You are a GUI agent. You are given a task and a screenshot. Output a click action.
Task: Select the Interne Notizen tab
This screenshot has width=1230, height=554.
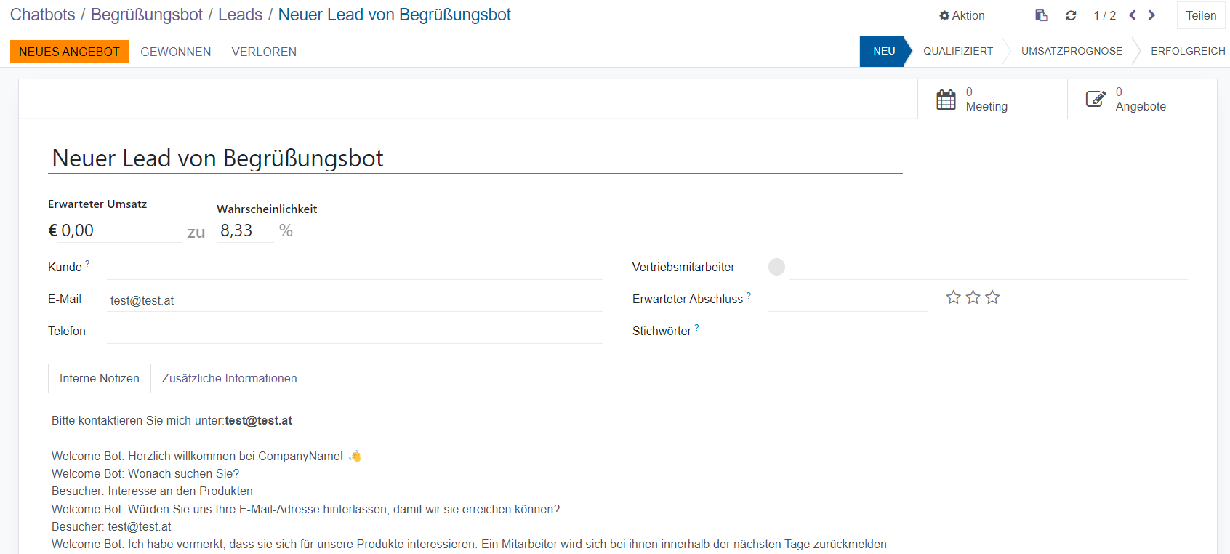pyautogui.click(x=100, y=378)
